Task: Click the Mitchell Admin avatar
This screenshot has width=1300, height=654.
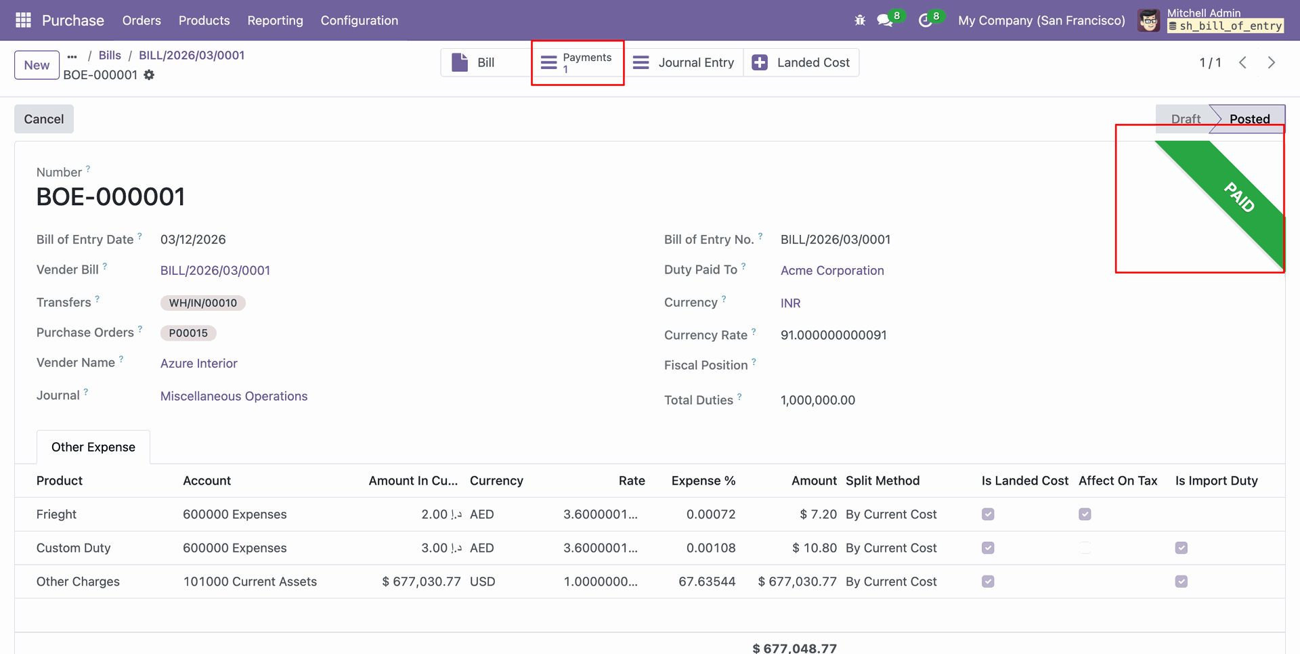Action: coord(1148,20)
